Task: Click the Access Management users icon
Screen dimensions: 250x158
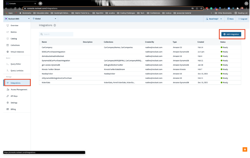Action: tap(8, 90)
